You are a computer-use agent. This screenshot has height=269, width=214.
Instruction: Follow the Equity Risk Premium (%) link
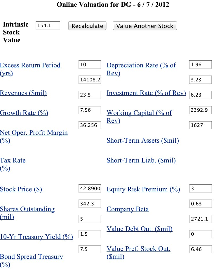tap(143, 189)
